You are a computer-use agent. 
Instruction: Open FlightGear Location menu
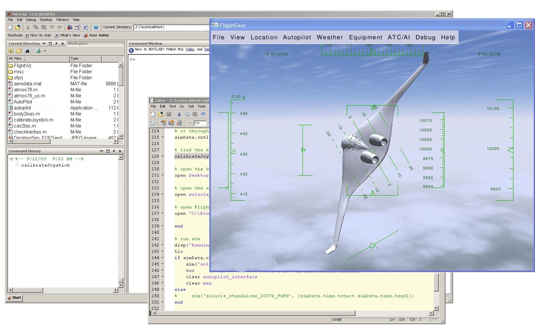(x=264, y=37)
